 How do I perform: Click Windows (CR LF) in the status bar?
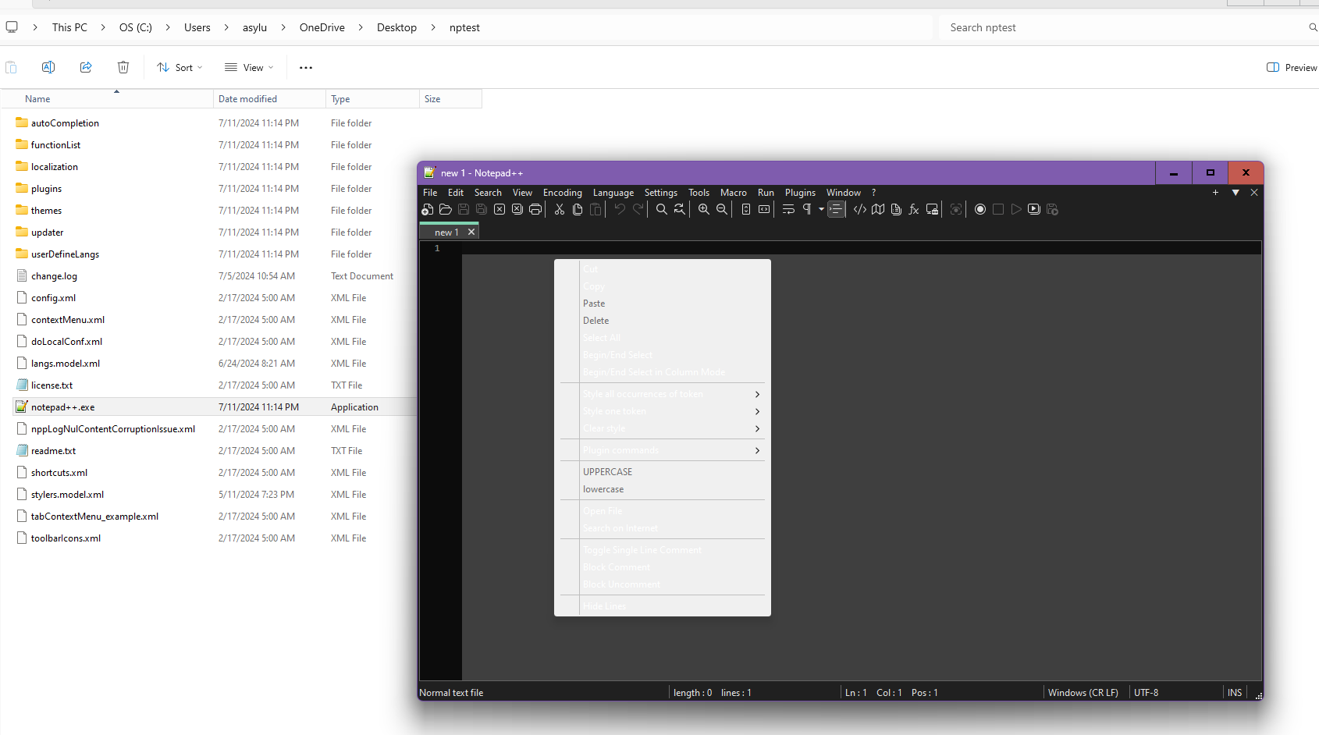[x=1083, y=693]
